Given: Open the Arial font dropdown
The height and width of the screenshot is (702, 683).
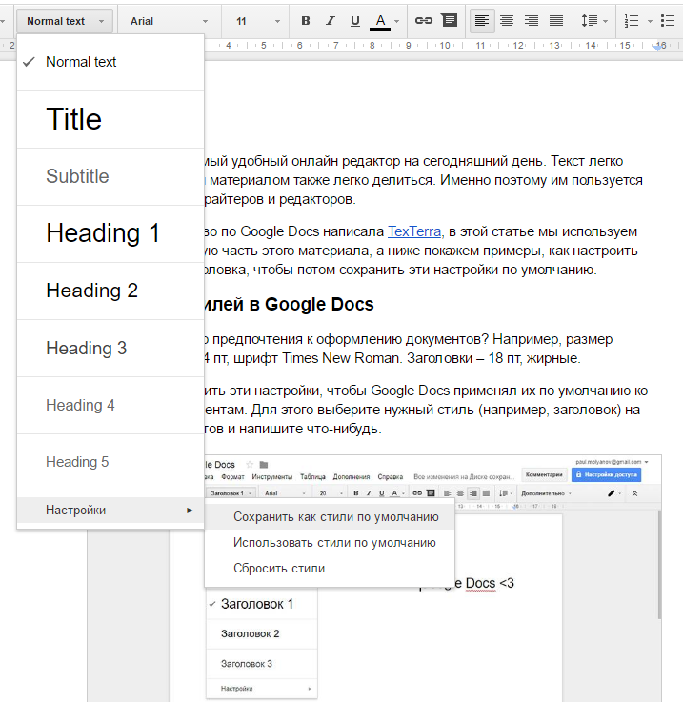Looking at the screenshot, I should pyautogui.click(x=168, y=21).
